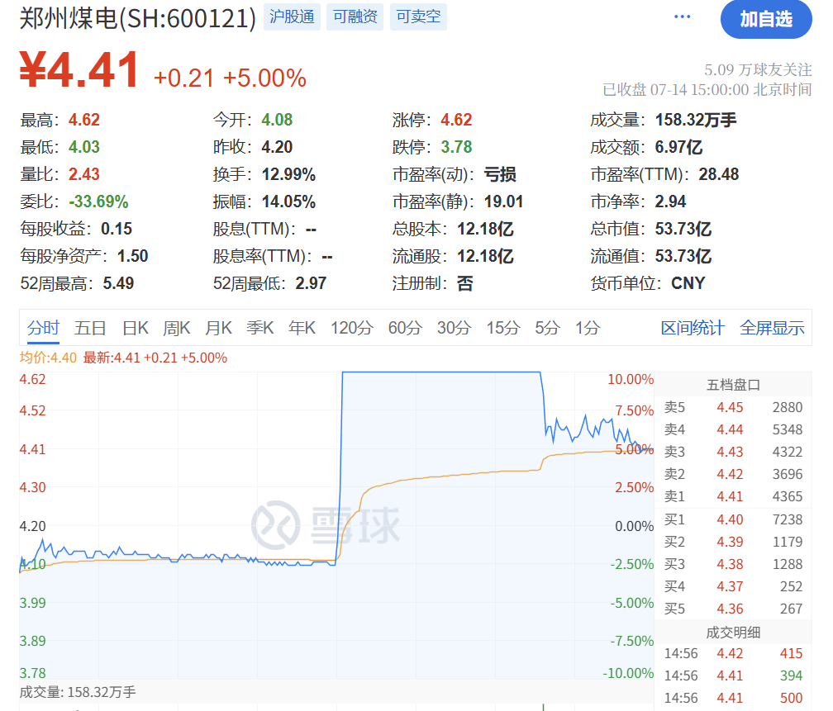
Task: Switch to the 15分 interval
Action: (502, 328)
